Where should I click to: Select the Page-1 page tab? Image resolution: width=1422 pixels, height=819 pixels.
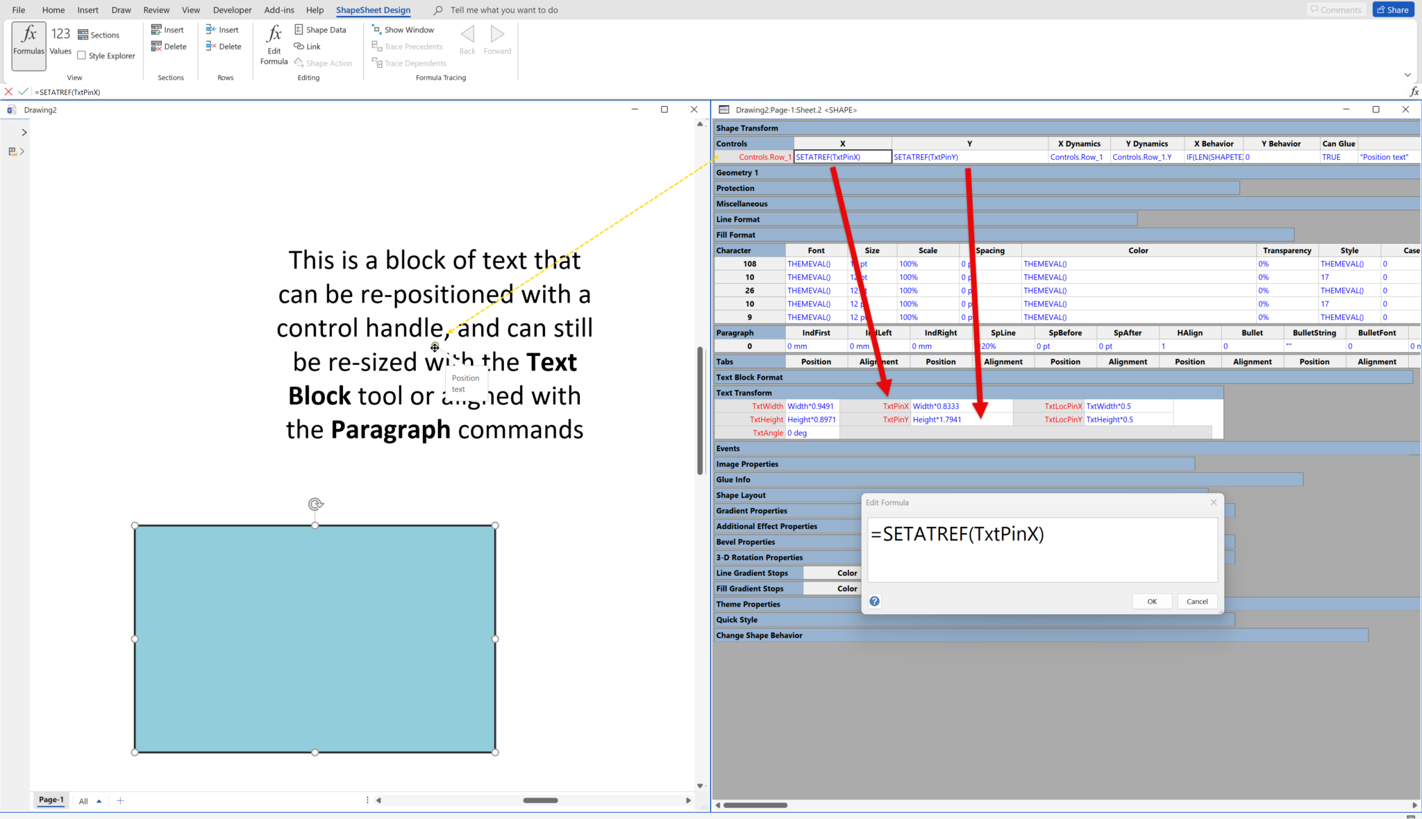(50, 800)
